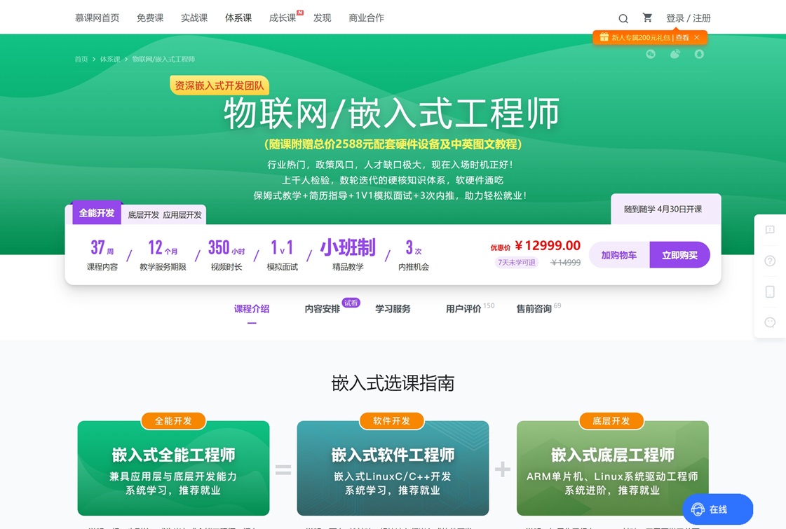This screenshot has width=786, height=529.
Task: Click the notification bell icon on the banner
Action: [x=699, y=54]
